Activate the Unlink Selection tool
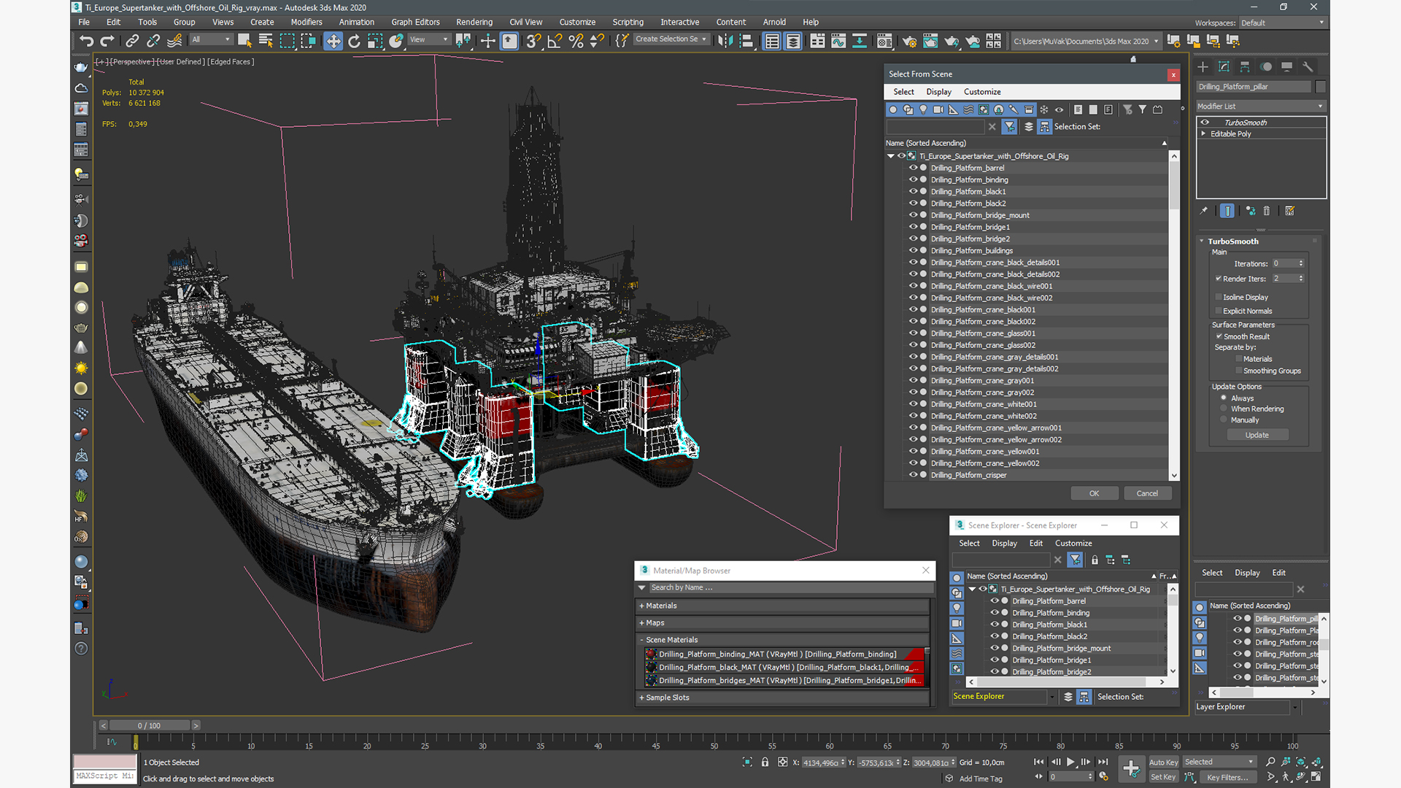The height and width of the screenshot is (788, 1401). (153, 41)
